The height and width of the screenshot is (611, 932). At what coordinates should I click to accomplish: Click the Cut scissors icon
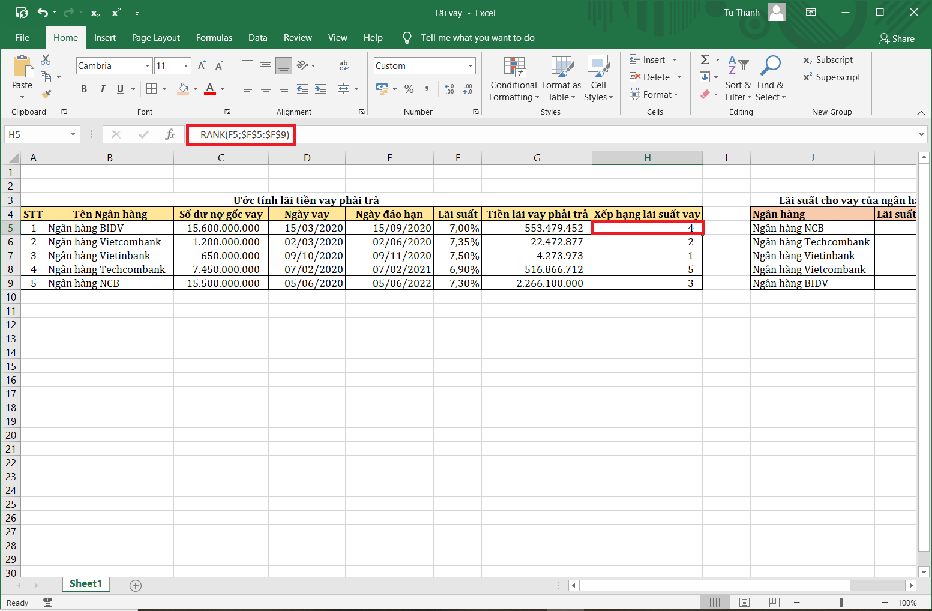[46, 60]
